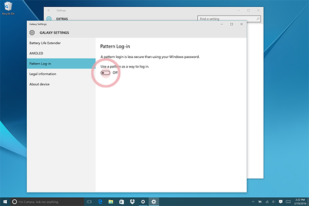Open network tray icon
Viewport: 309px width, 206px height.
(x=267, y=202)
